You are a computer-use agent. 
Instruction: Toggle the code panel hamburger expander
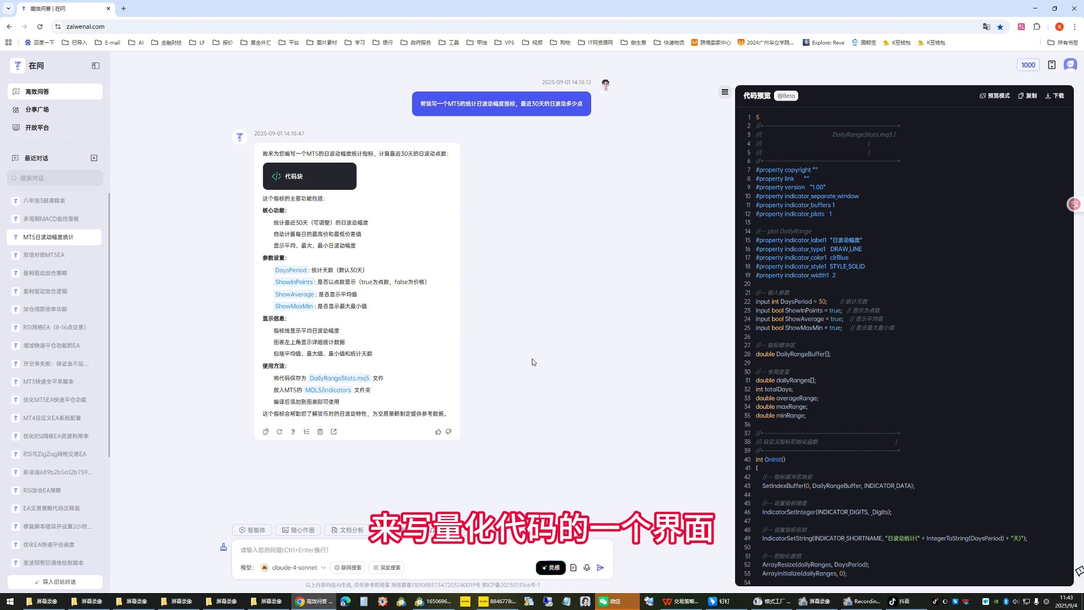tap(725, 92)
